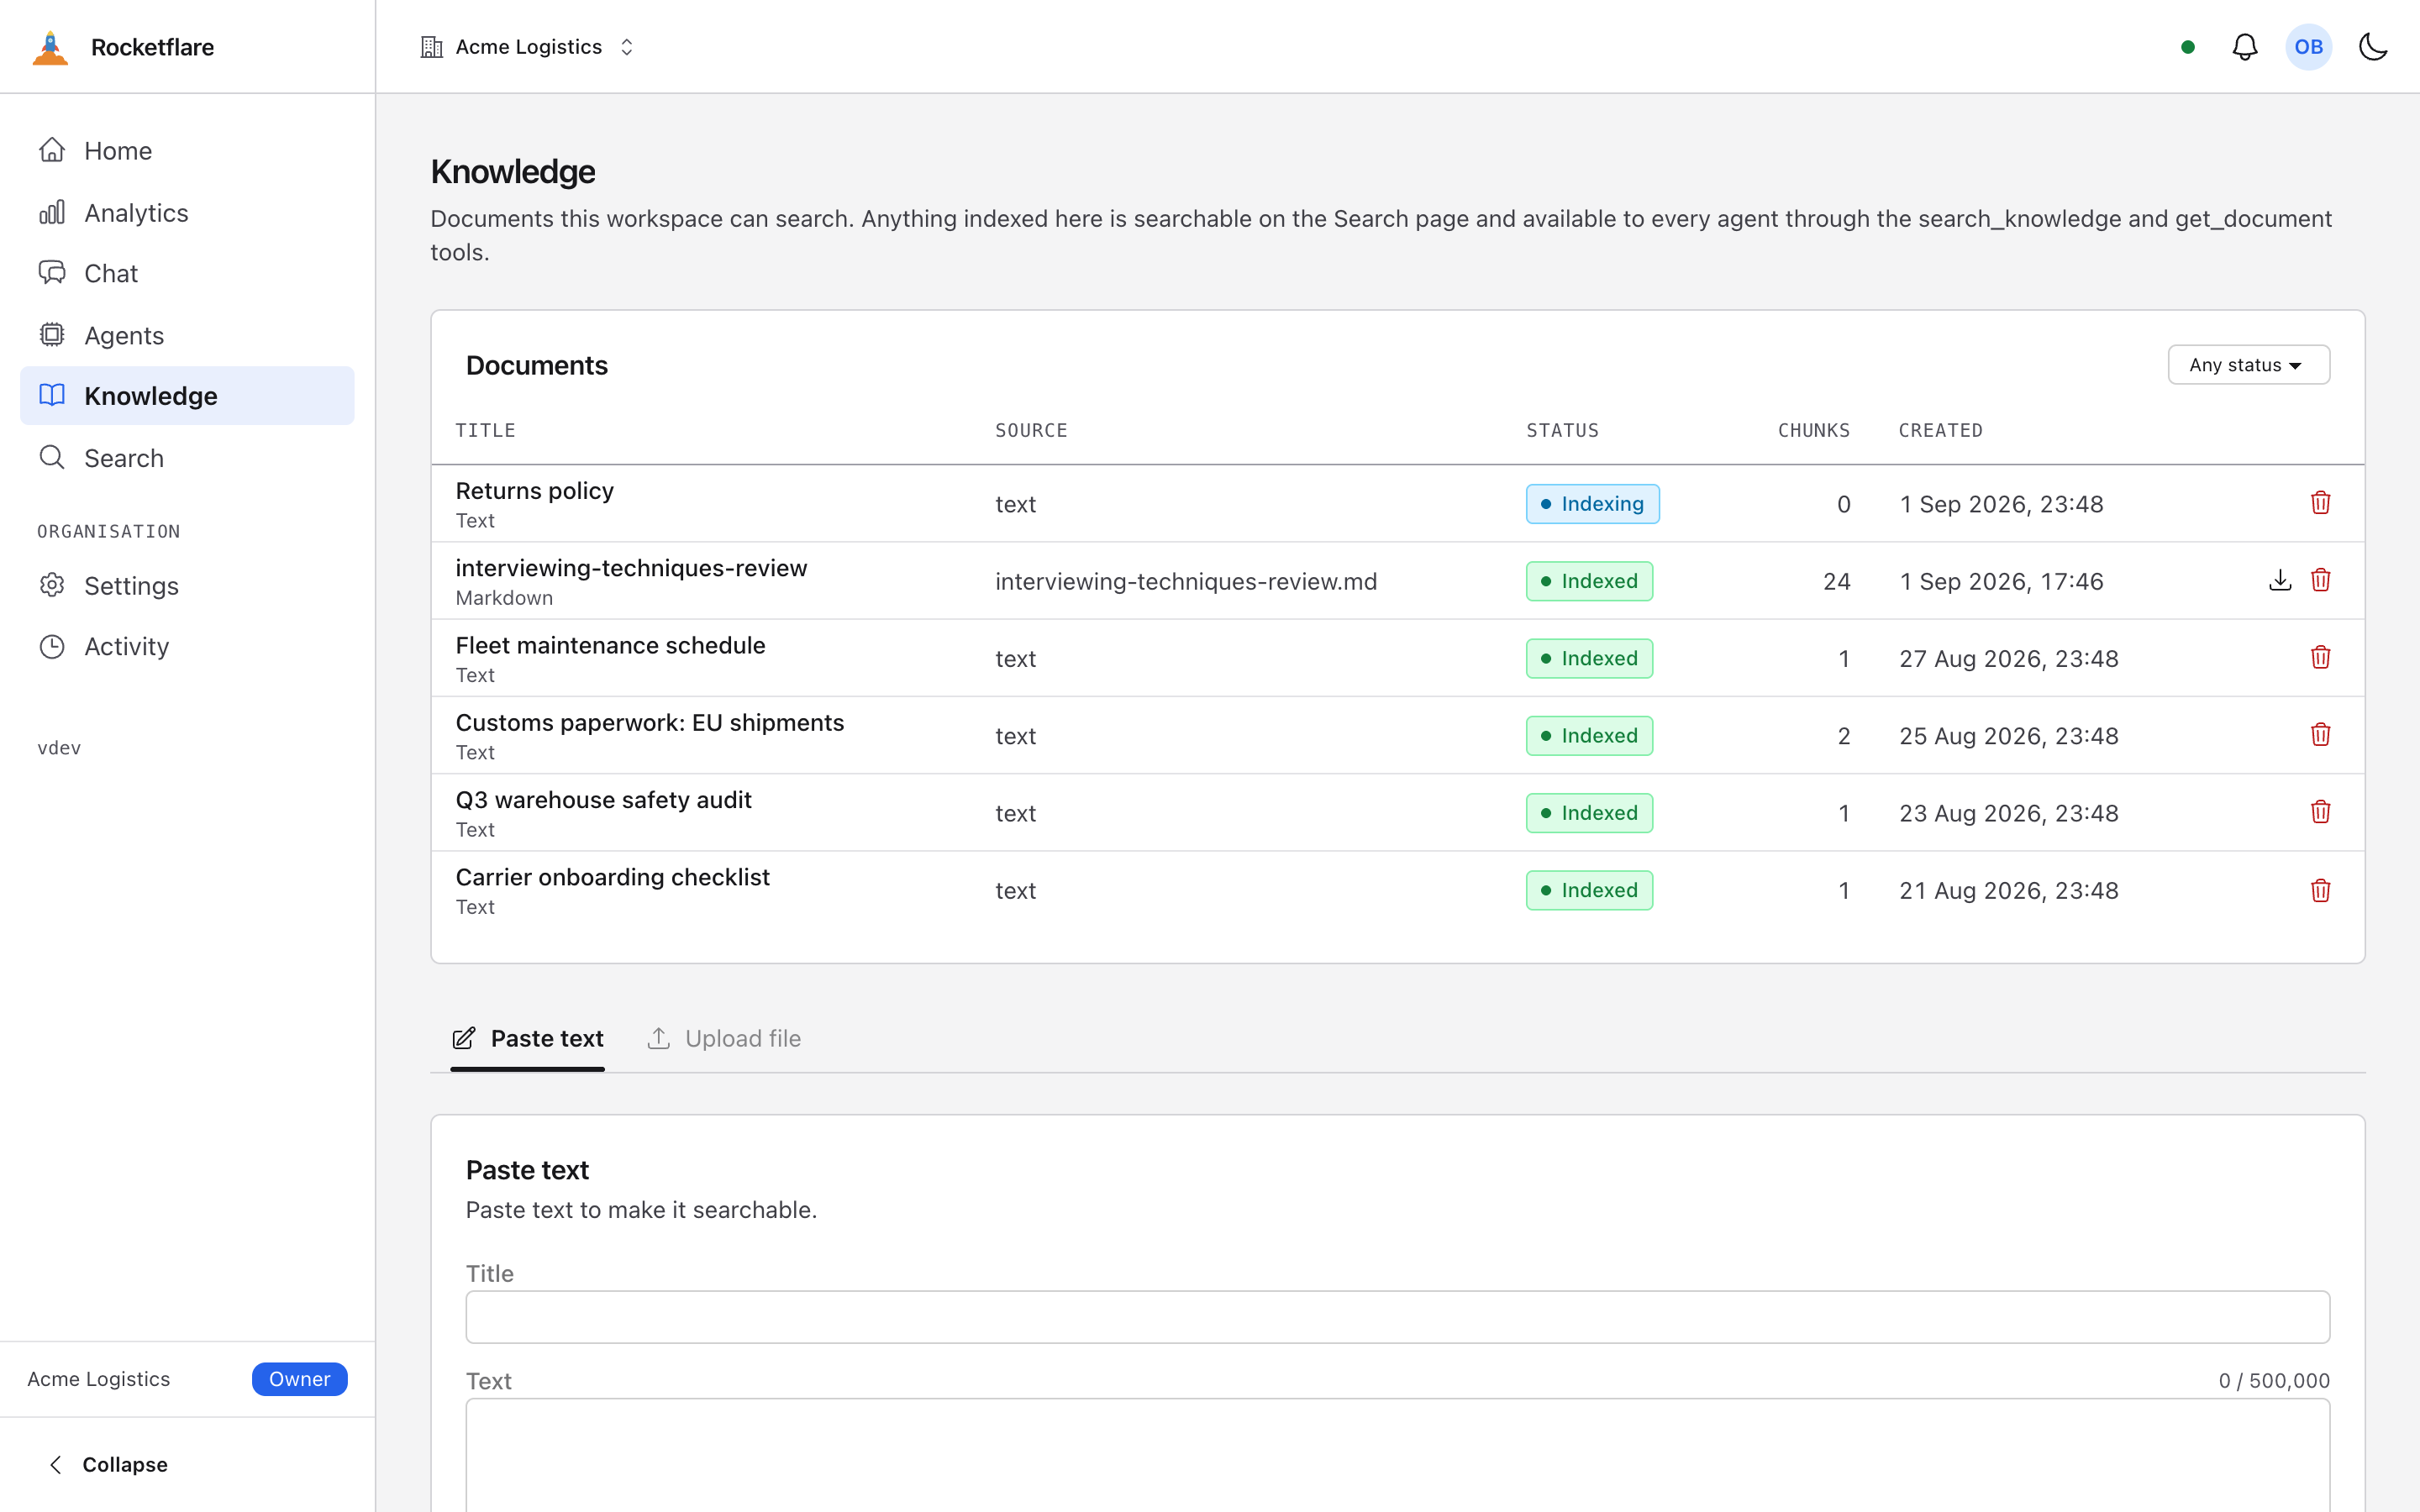Open the notifications bell
The image size is (2420, 1512).
coord(2245,47)
